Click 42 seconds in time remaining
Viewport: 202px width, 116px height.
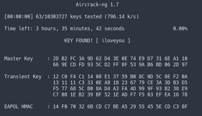pyautogui.click(x=110, y=29)
